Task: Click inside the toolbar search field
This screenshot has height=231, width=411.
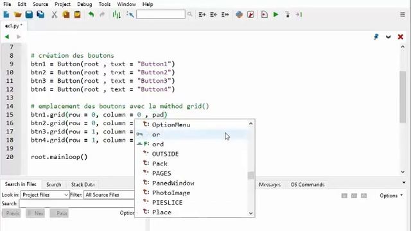Action: click(161, 14)
